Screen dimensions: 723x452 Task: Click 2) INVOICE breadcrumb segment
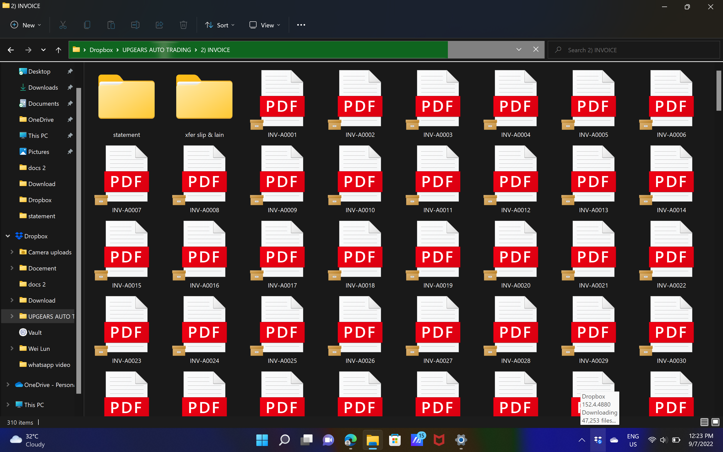point(215,50)
